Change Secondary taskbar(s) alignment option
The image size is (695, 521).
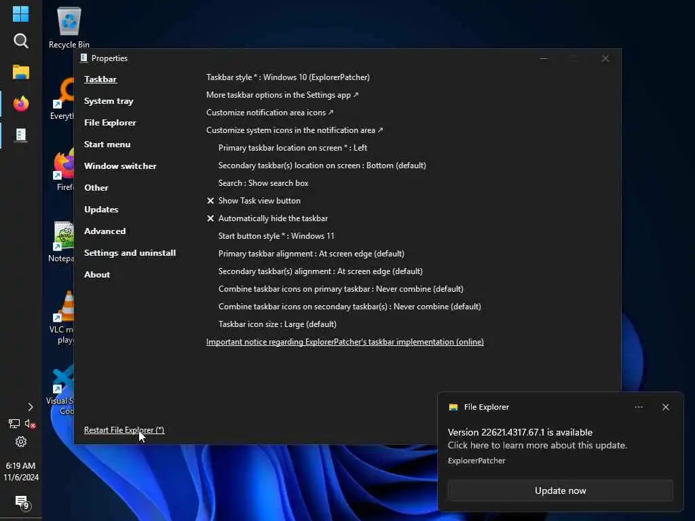[x=320, y=271]
